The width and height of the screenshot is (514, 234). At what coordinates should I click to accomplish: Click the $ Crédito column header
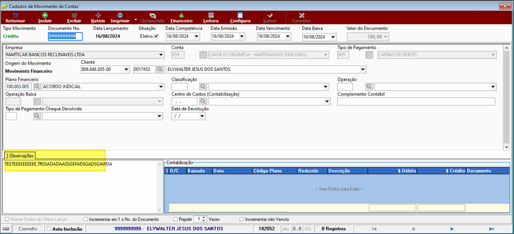tap(441, 171)
